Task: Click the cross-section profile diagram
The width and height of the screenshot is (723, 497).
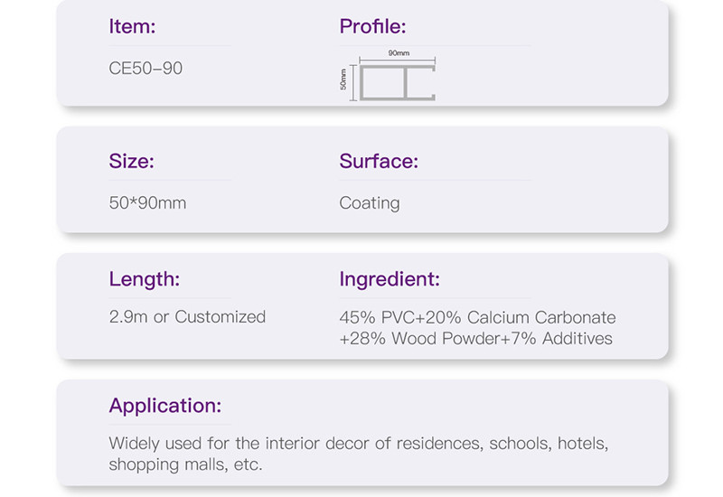Action: (398, 81)
